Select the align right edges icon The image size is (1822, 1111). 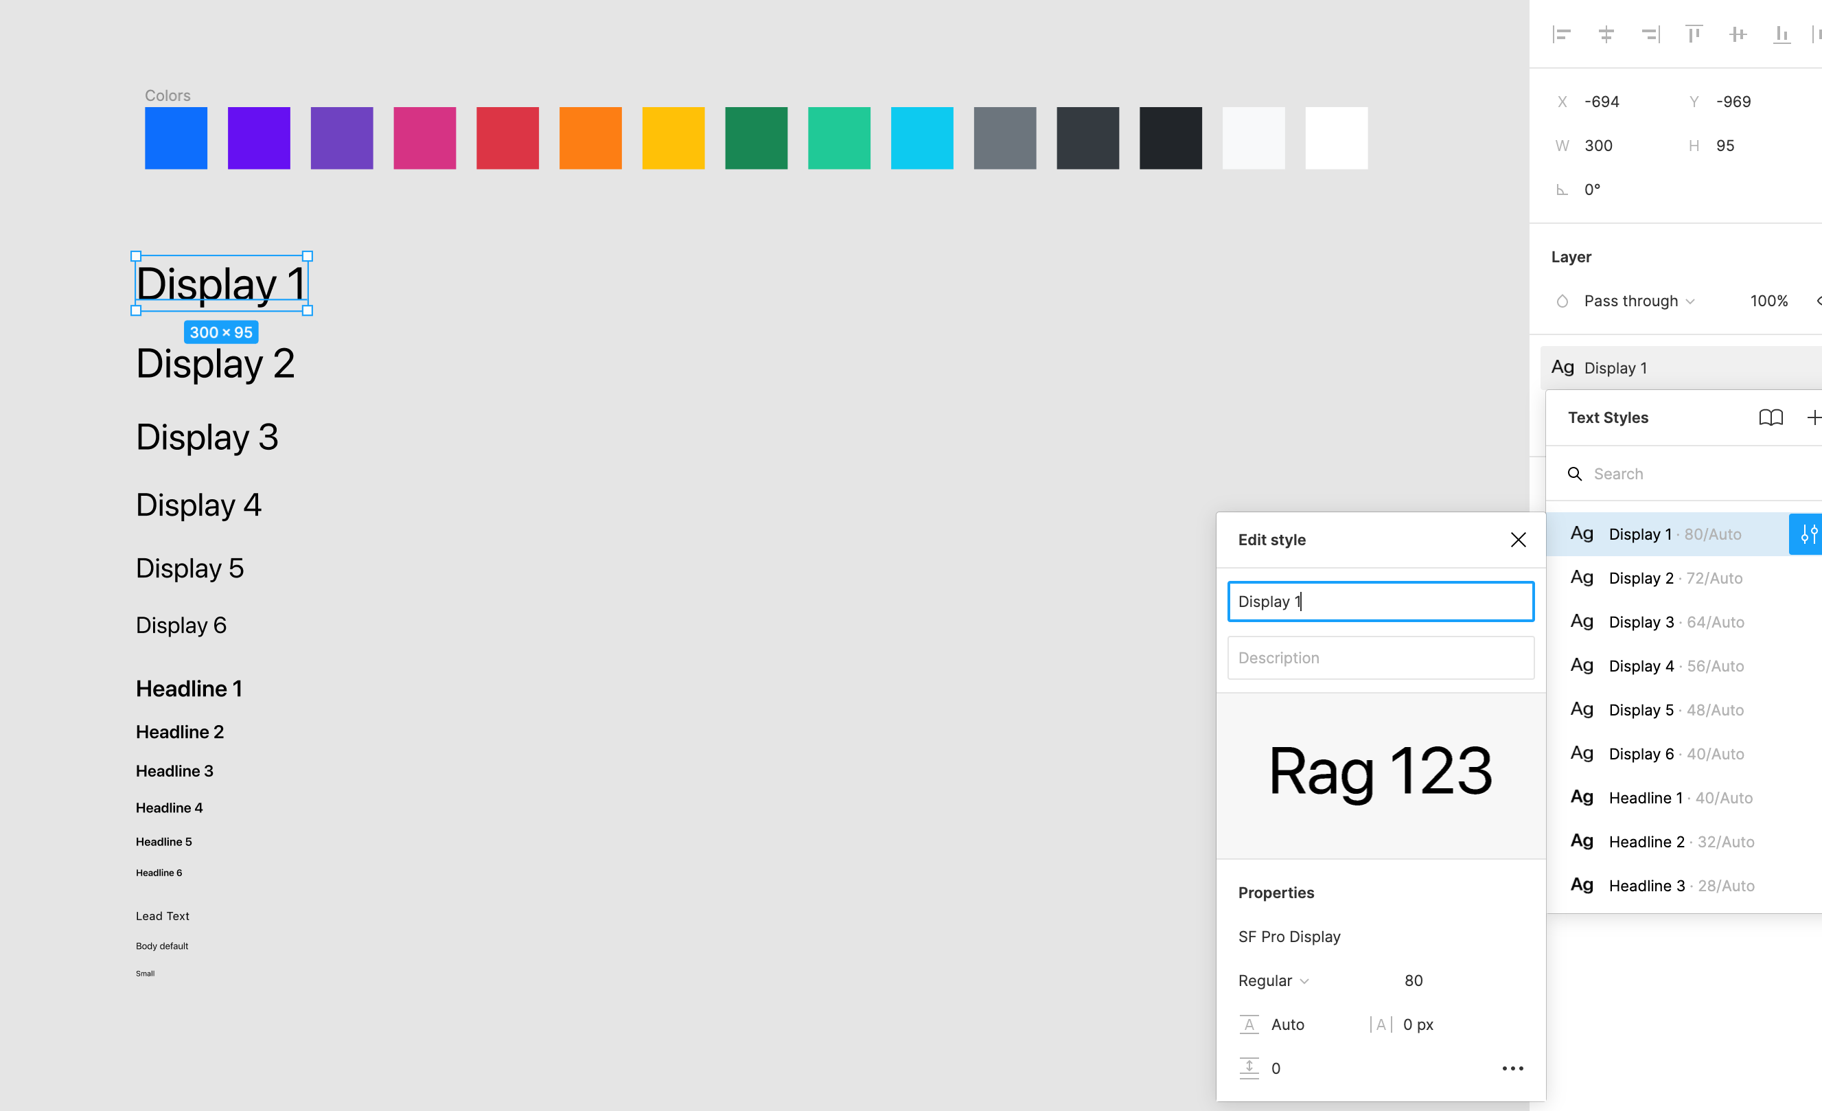point(1650,34)
